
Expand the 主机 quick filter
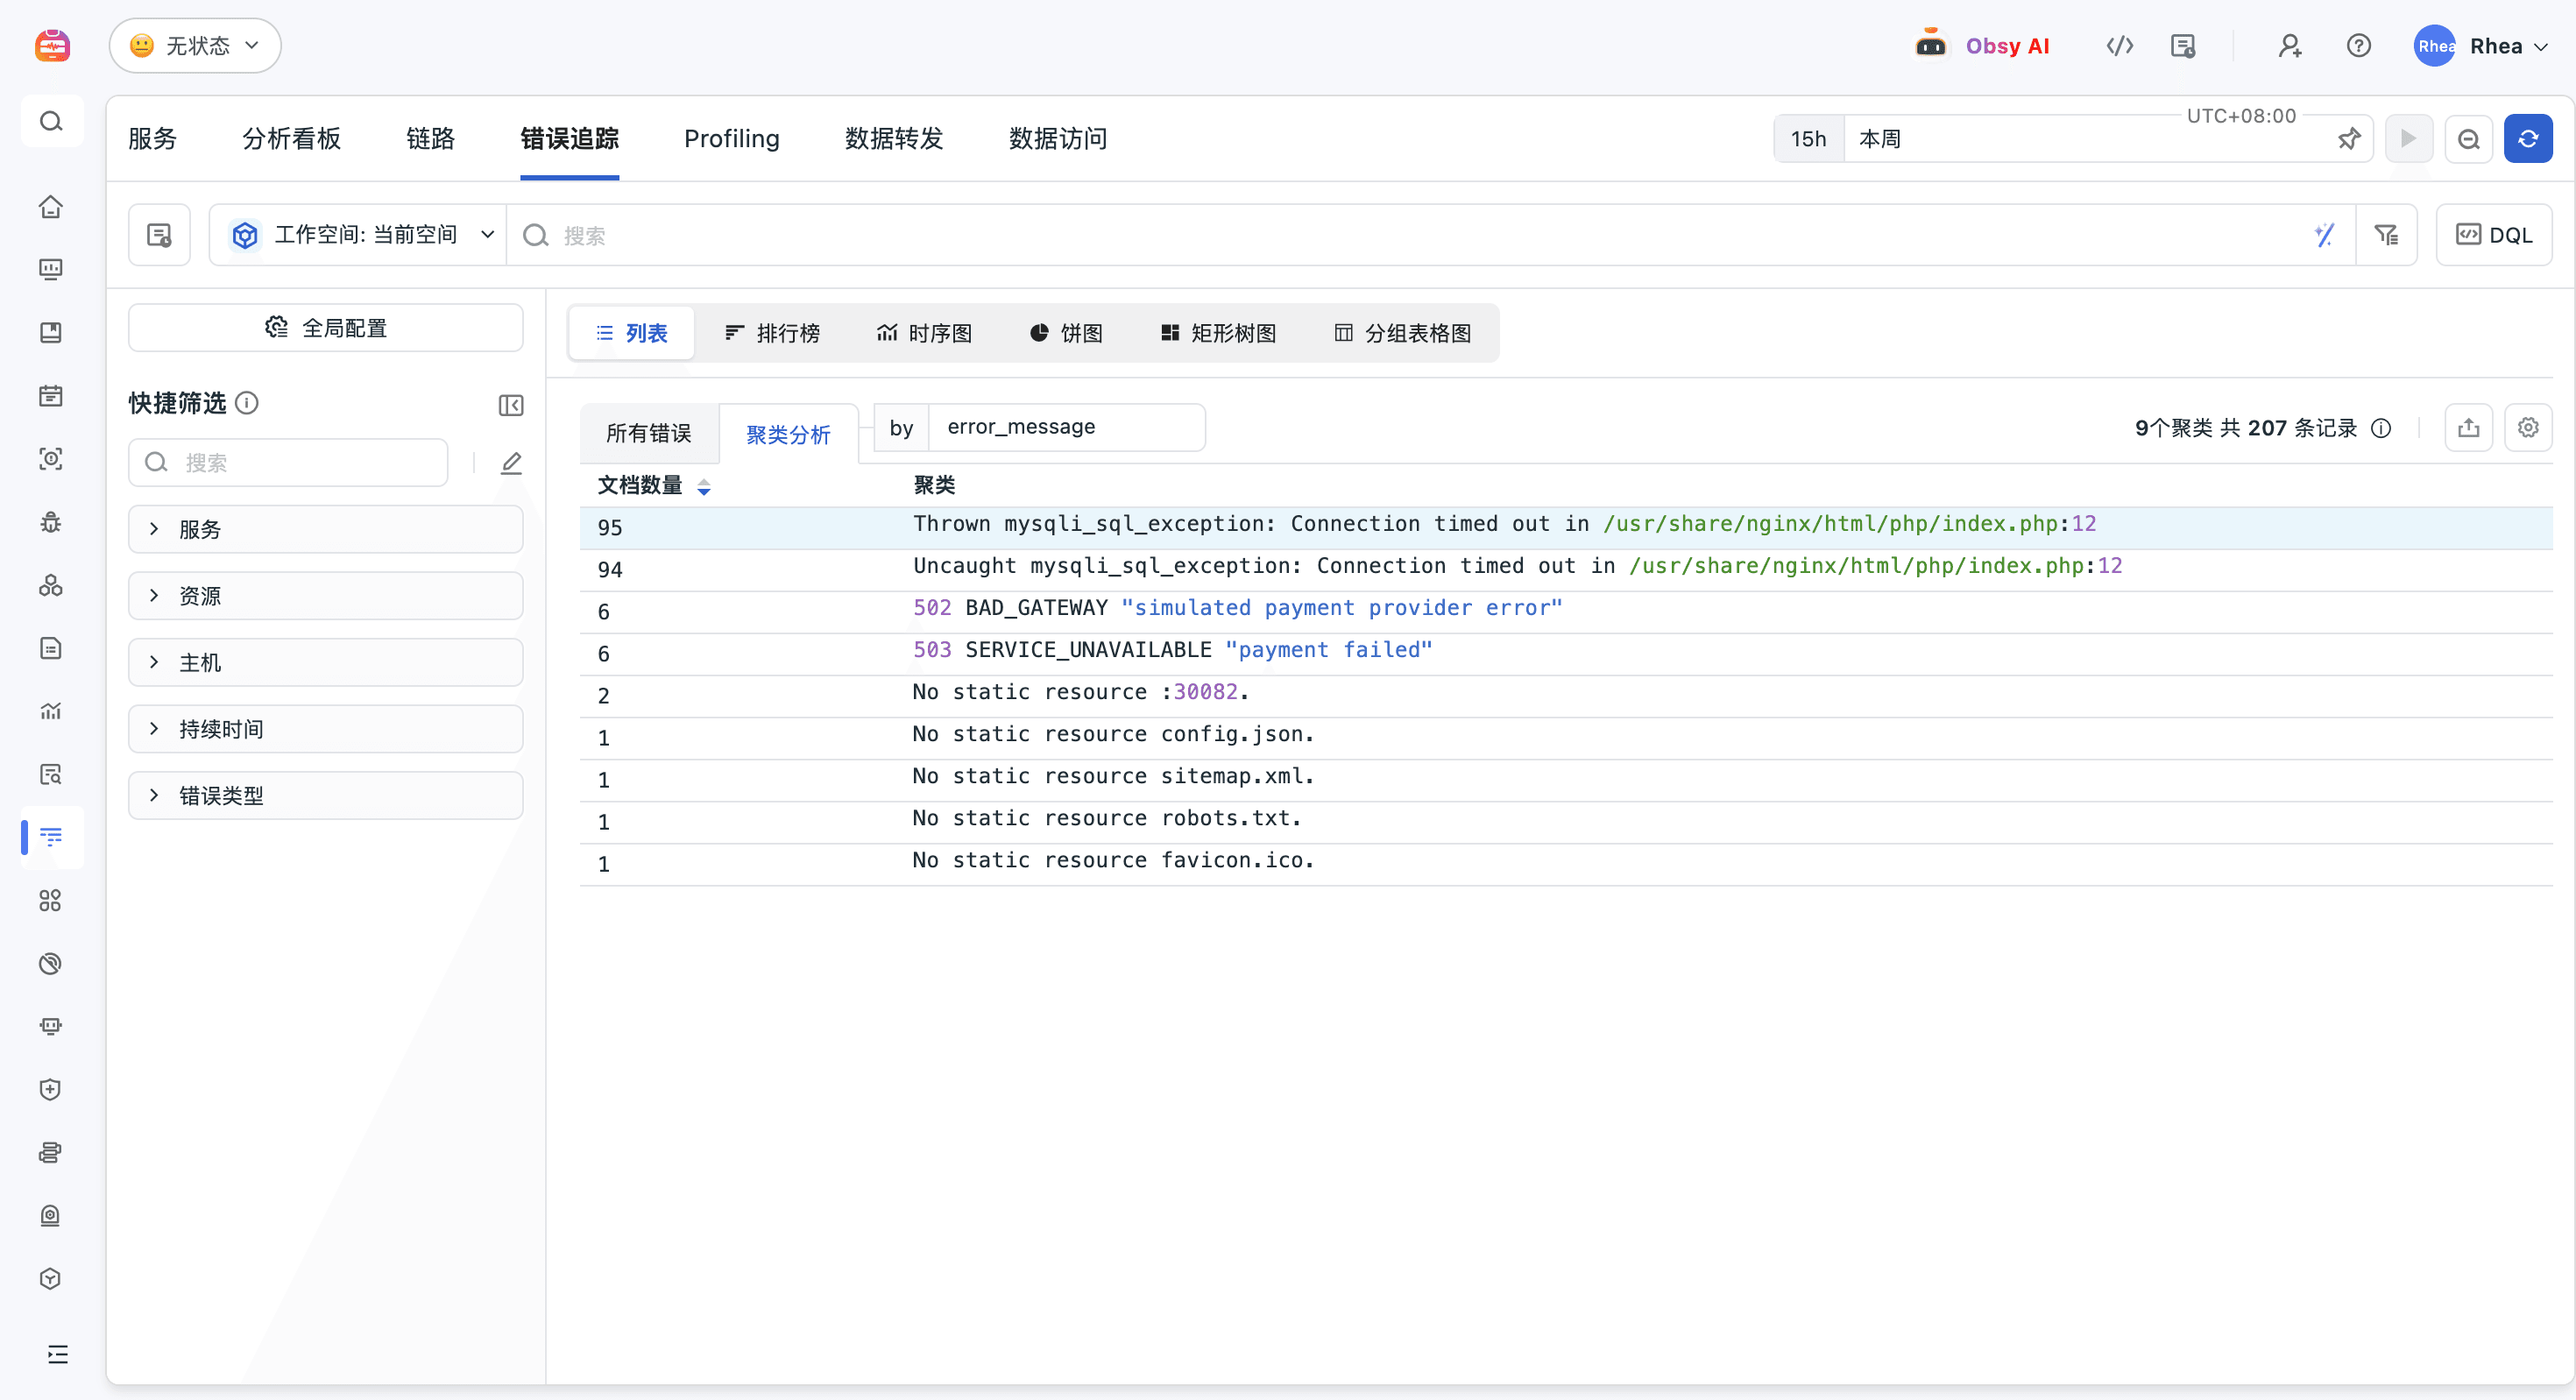point(326,662)
